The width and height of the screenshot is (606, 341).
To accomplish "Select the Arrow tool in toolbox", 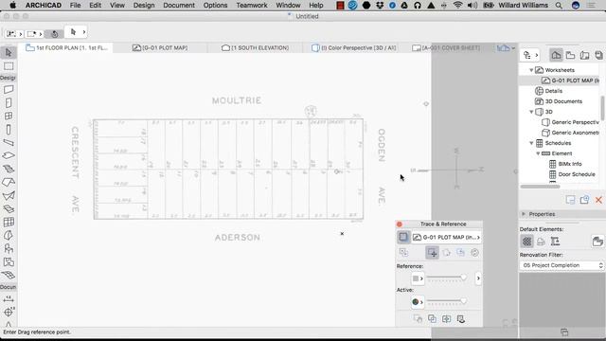I will coord(9,52).
